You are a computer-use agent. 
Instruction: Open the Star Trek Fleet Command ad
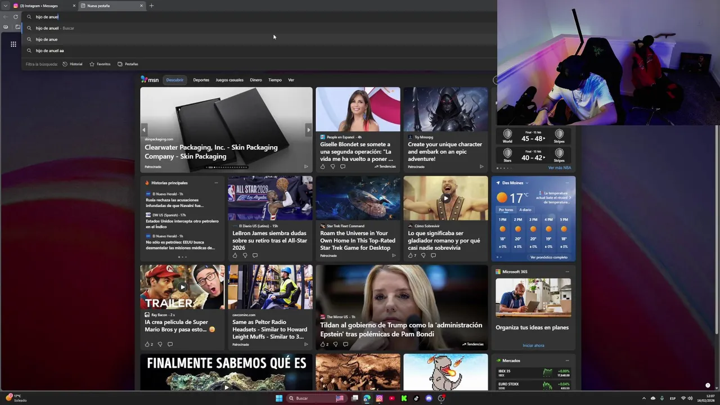pos(358,240)
